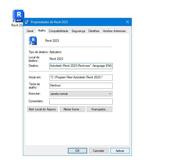Click the Revit shortcut icon inside Atalho tab
This screenshot has width=171, height=160.
[x=33, y=41]
